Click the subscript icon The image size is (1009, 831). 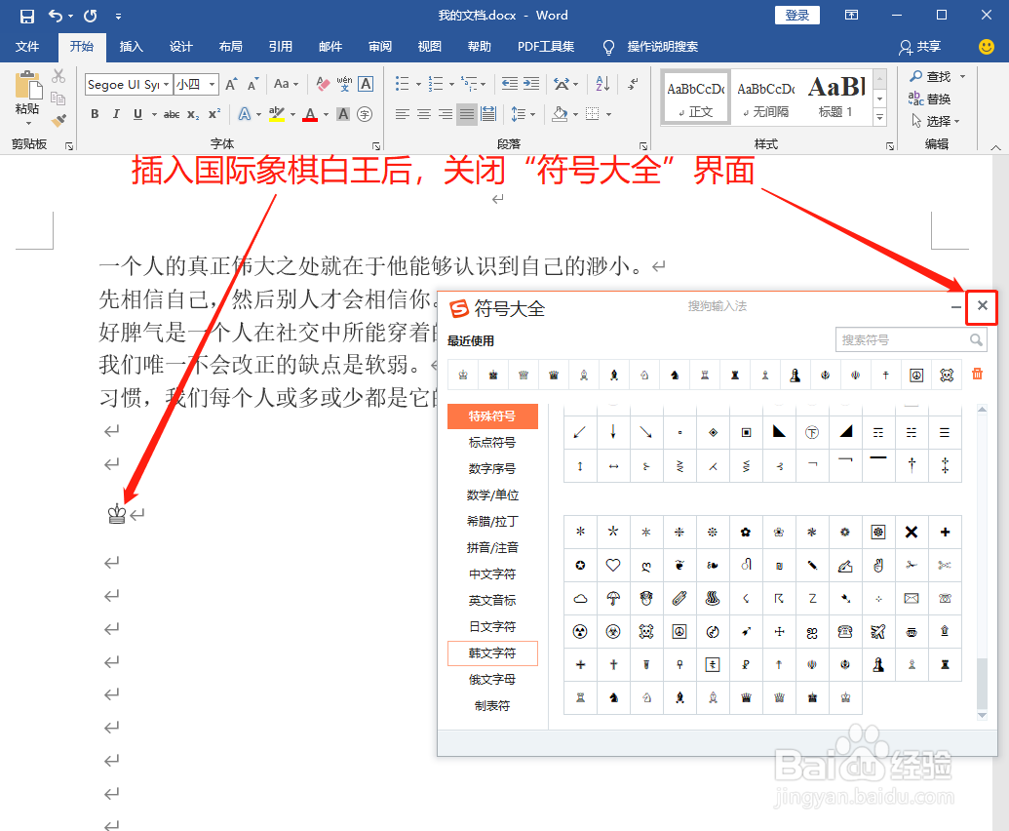click(x=191, y=115)
